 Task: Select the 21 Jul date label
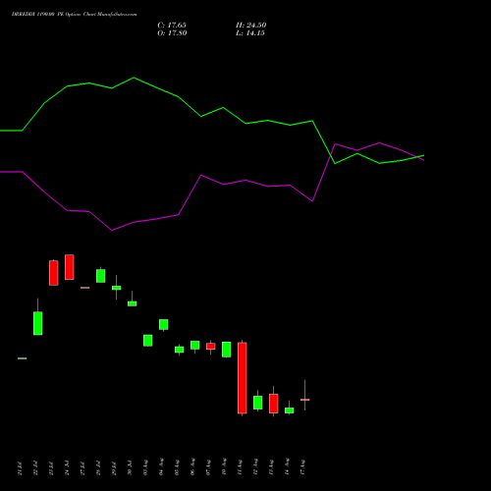tap(20, 468)
